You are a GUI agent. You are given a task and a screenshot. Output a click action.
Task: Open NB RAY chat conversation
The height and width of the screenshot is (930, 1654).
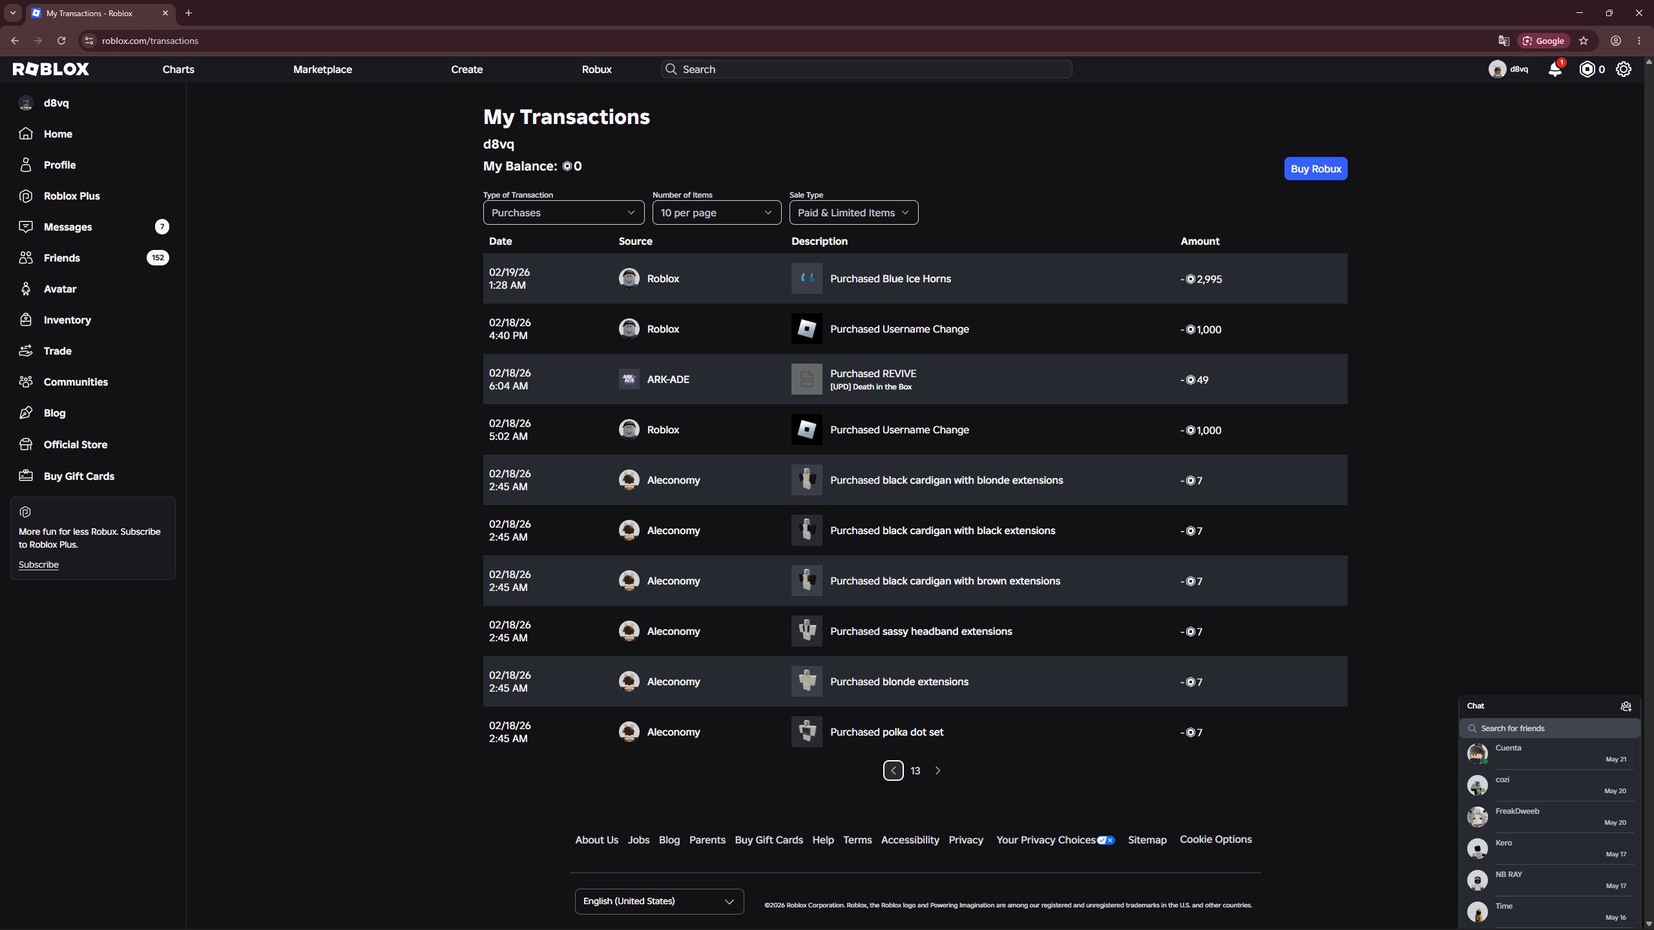[x=1549, y=880]
